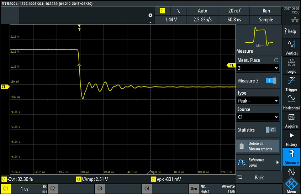The height and width of the screenshot is (194, 301).
Task: Open the measurement Type dropdown
Action: pyautogui.click(x=258, y=101)
